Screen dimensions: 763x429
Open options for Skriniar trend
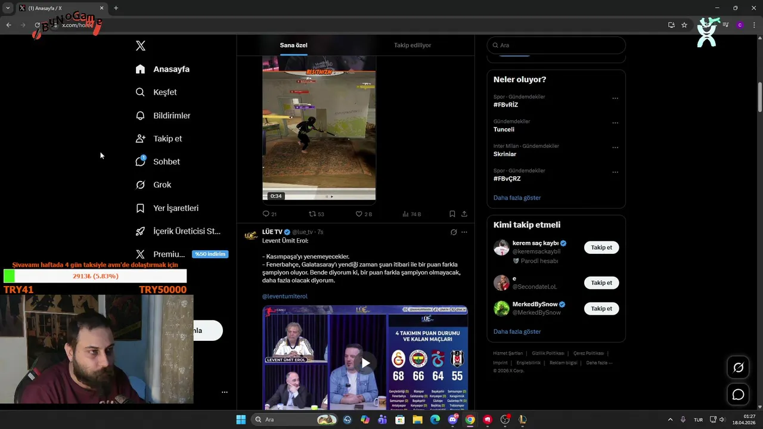pos(615,148)
